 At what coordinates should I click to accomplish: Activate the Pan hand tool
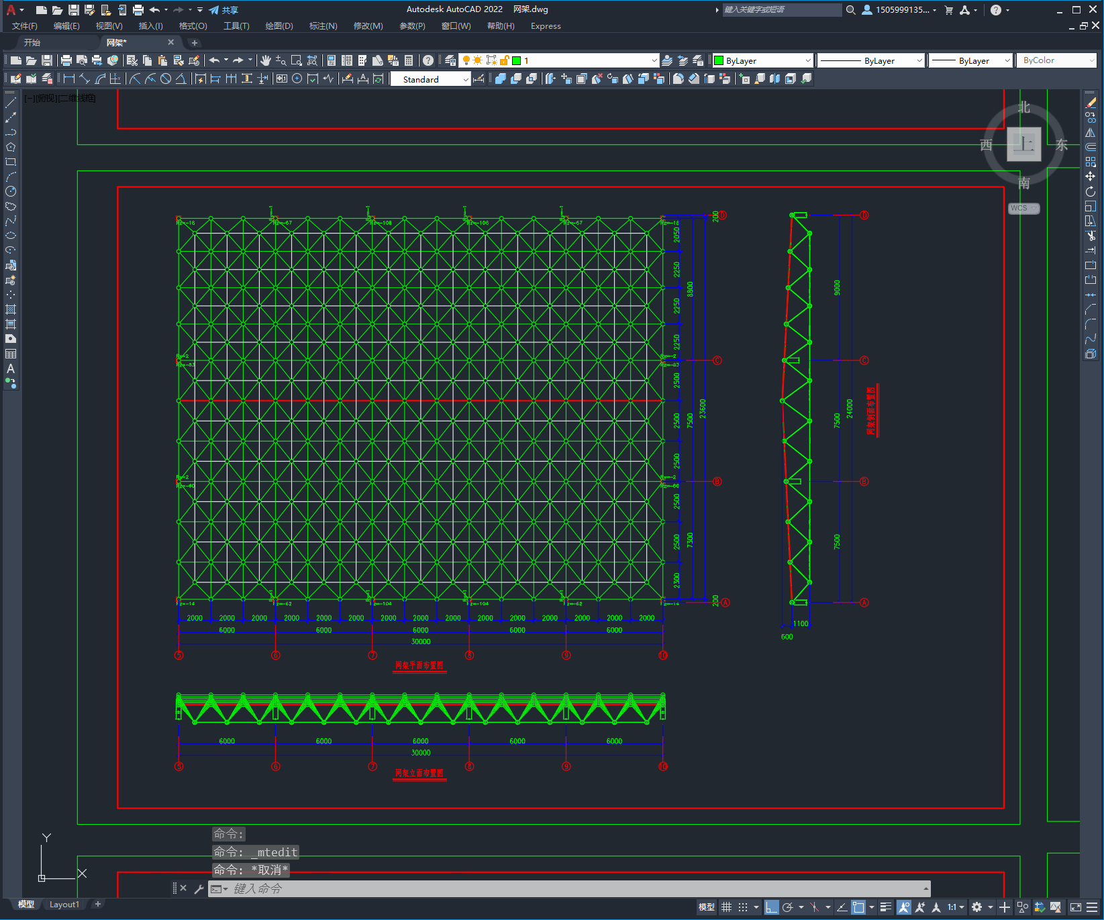point(266,60)
